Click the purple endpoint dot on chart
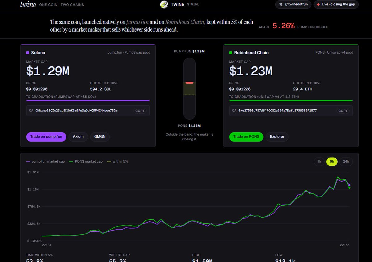The width and height of the screenshot is (372, 262). pyautogui.click(x=349, y=185)
